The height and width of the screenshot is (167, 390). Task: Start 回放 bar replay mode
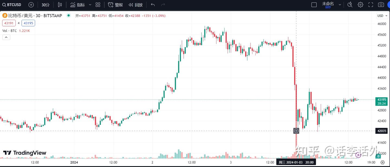[136, 5]
